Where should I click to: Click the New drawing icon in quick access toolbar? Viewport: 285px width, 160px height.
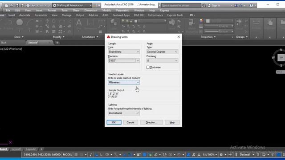click(7, 5)
